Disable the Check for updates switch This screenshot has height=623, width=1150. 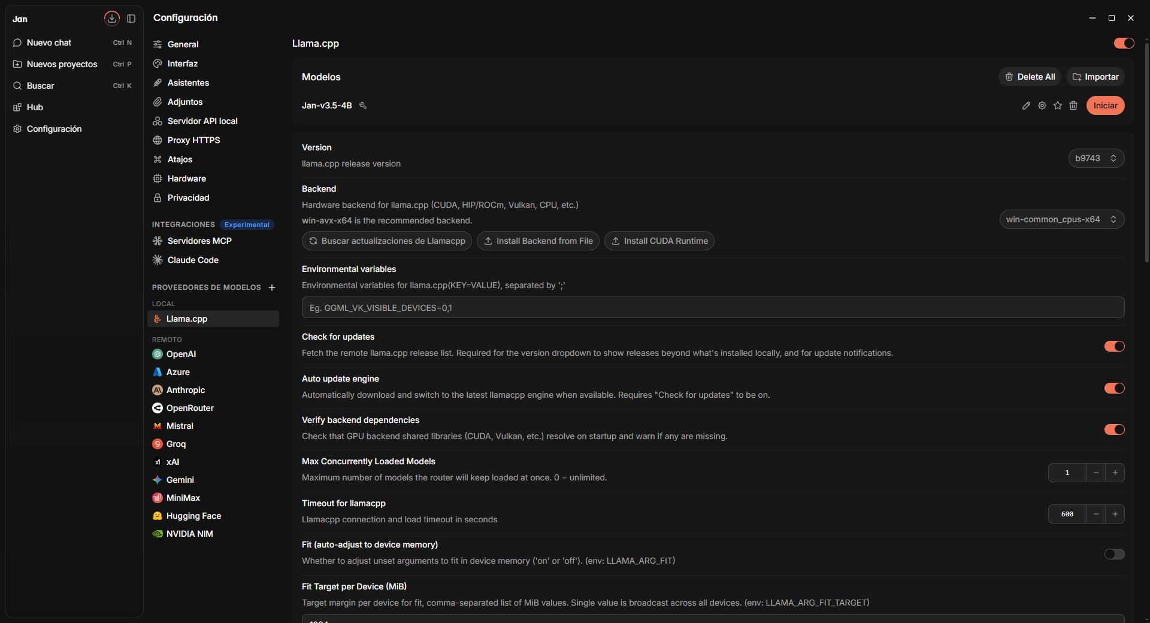[1114, 346]
